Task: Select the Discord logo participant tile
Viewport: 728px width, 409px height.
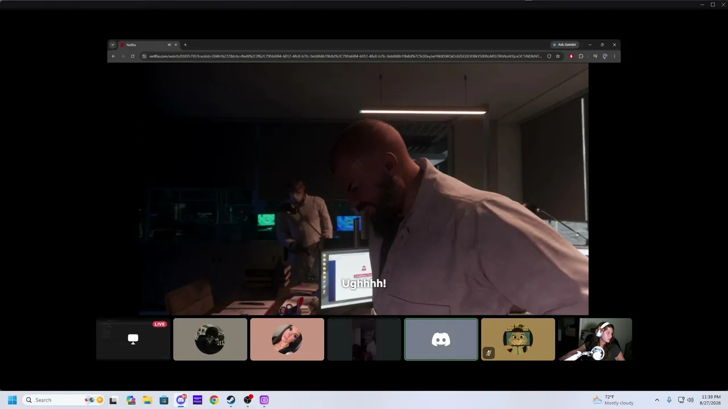Action: [441, 339]
